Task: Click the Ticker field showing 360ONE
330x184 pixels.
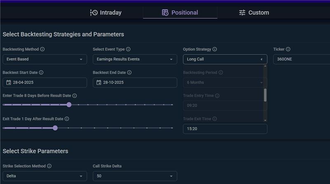Action: [x=302, y=59]
